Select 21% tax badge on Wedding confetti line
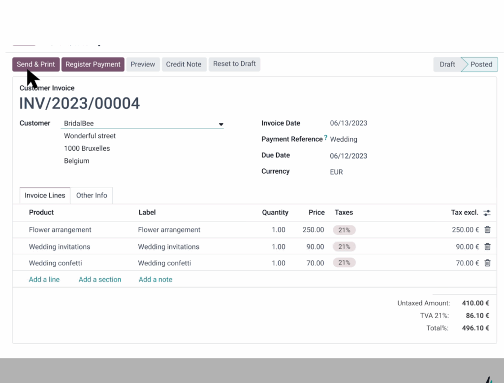Viewport: 504px width, 383px height. tap(344, 263)
